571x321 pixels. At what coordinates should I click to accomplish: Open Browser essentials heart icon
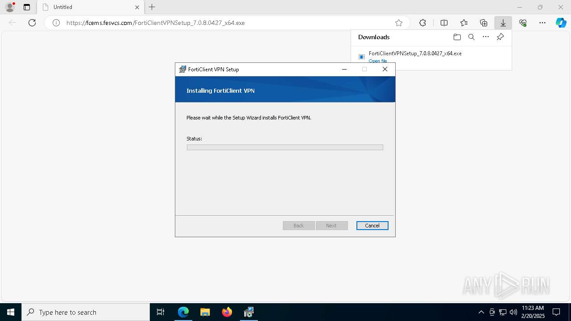pos(523,23)
